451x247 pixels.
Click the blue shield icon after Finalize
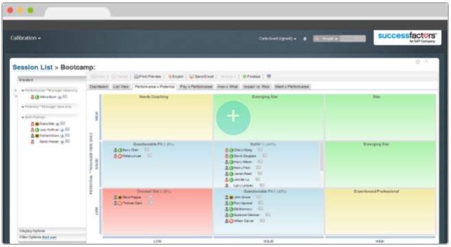268,76
